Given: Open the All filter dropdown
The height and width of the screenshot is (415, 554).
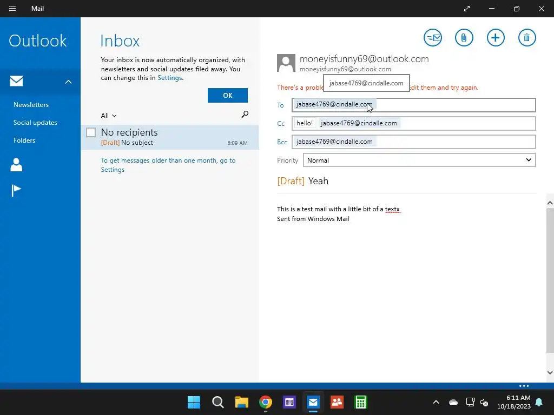Looking at the screenshot, I should [108, 116].
